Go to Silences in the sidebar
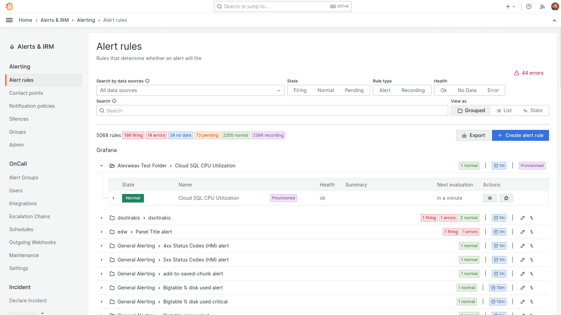The width and height of the screenshot is (561, 315). pyautogui.click(x=19, y=119)
